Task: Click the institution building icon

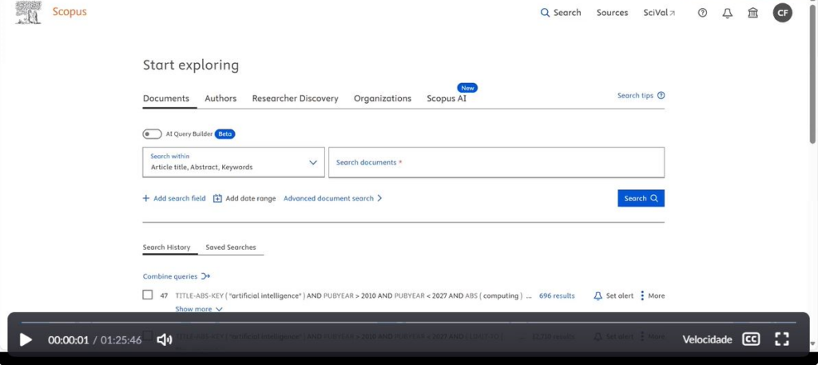Action: (752, 13)
